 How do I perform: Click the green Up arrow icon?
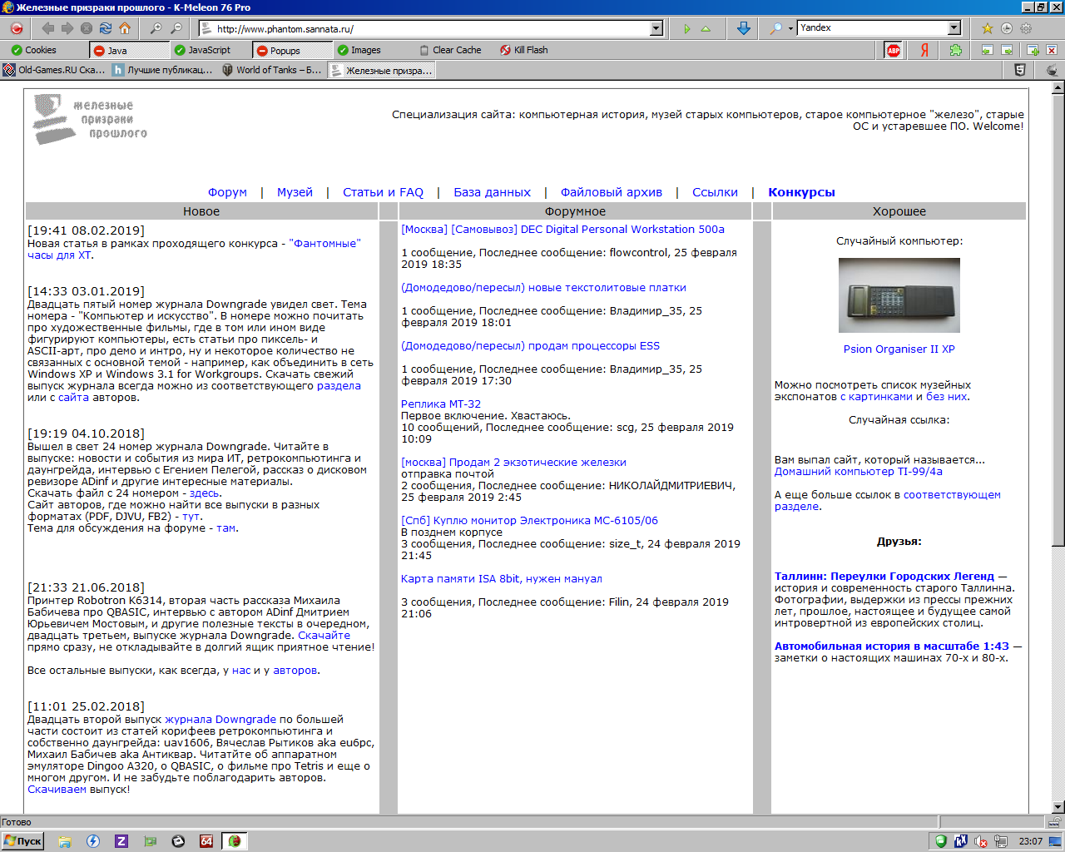(706, 28)
